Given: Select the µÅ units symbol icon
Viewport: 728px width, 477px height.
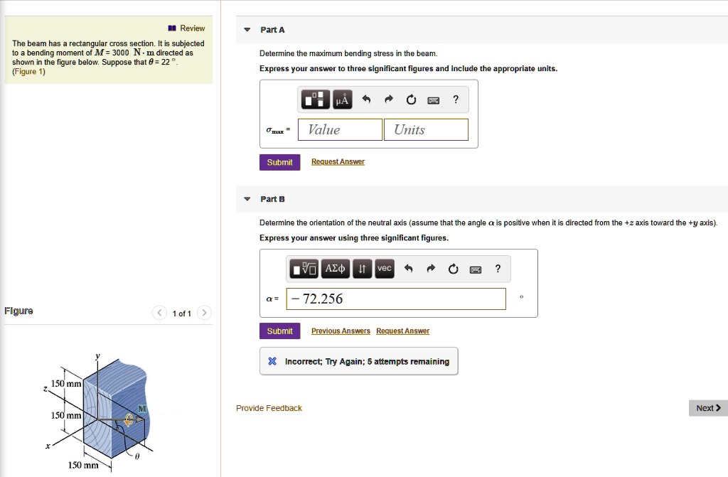Looking at the screenshot, I should click(341, 100).
